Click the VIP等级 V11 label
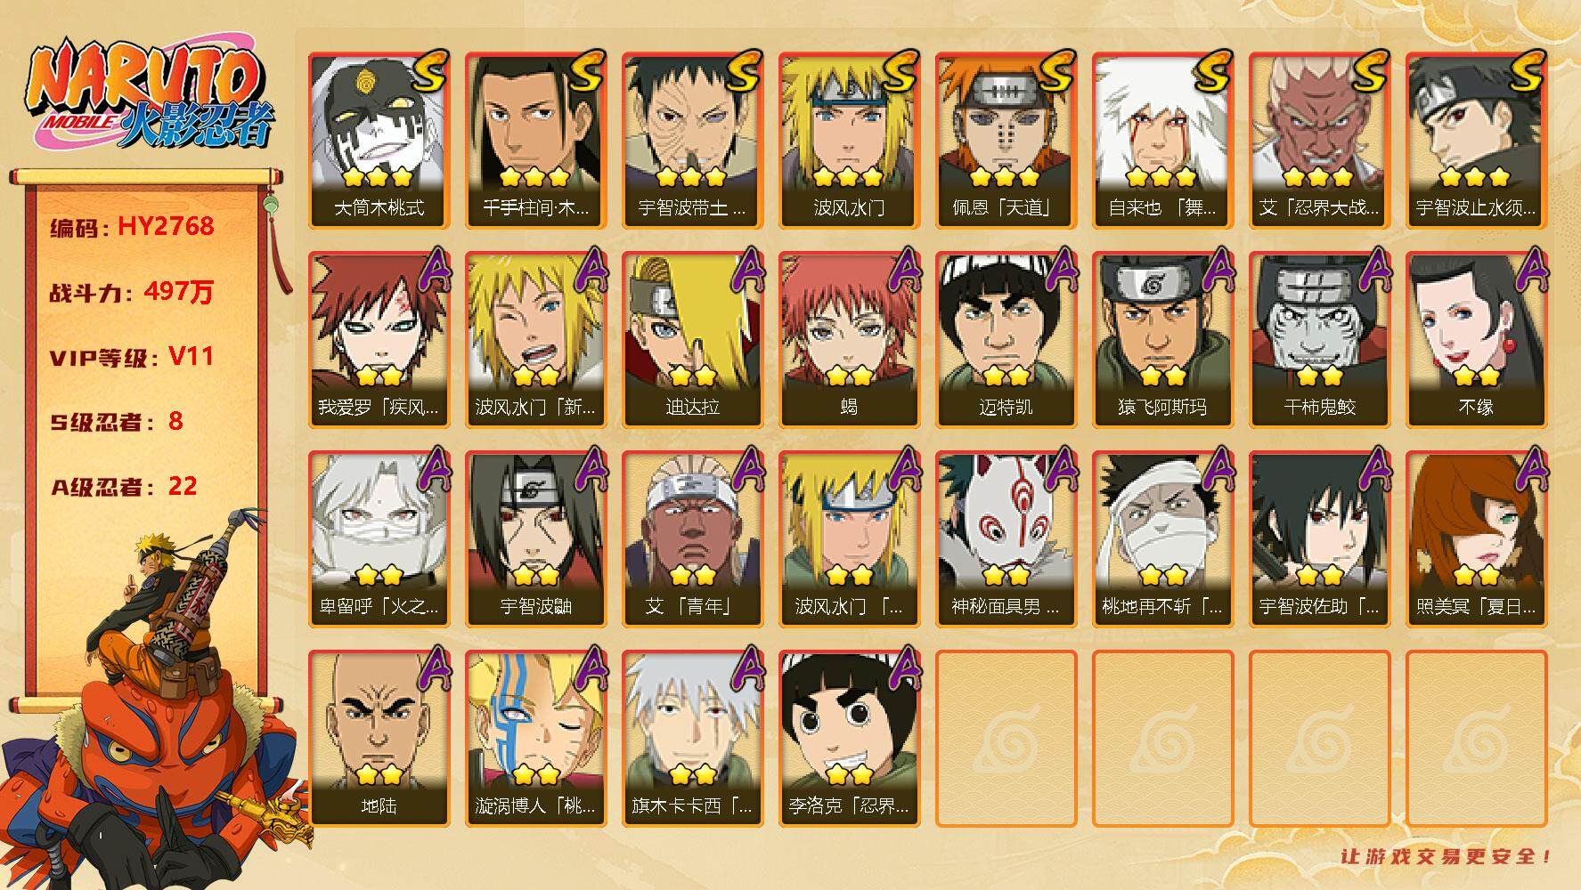Screen dimensions: 1581x890 (132, 357)
